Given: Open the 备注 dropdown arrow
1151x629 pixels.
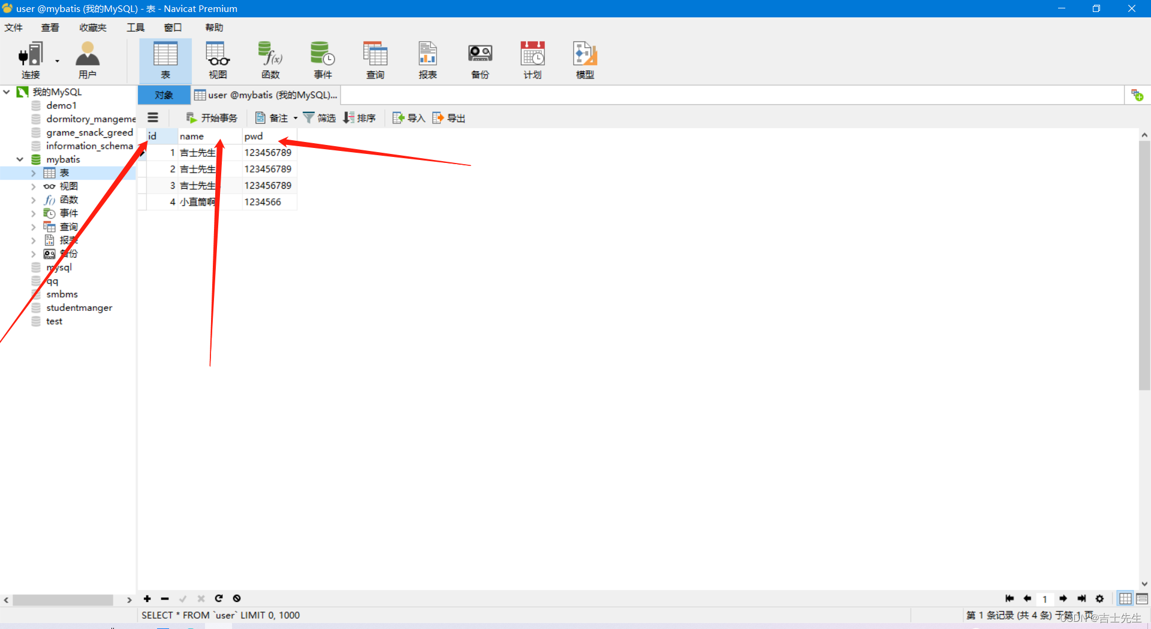Looking at the screenshot, I should pyautogui.click(x=296, y=118).
